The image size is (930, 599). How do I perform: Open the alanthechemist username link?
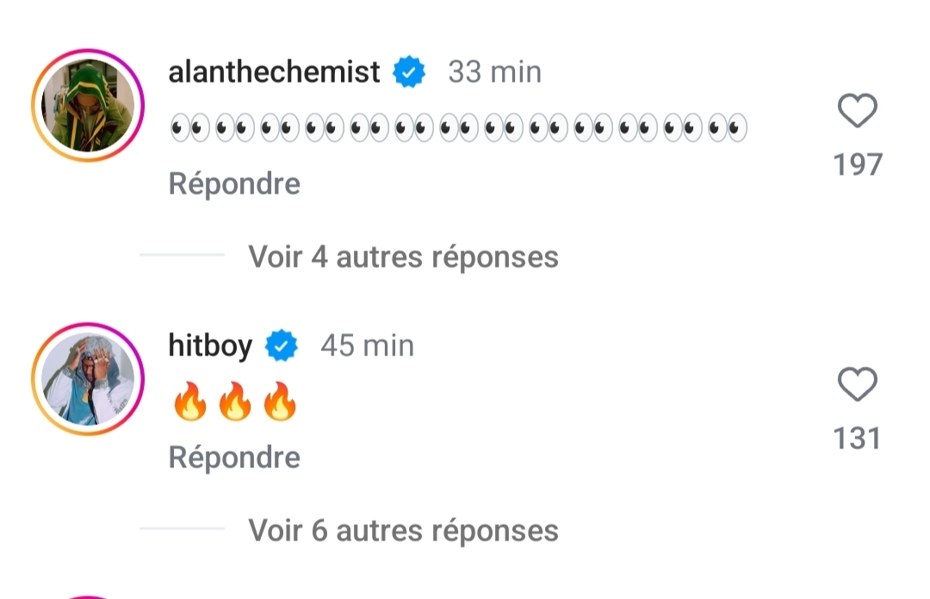(274, 73)
